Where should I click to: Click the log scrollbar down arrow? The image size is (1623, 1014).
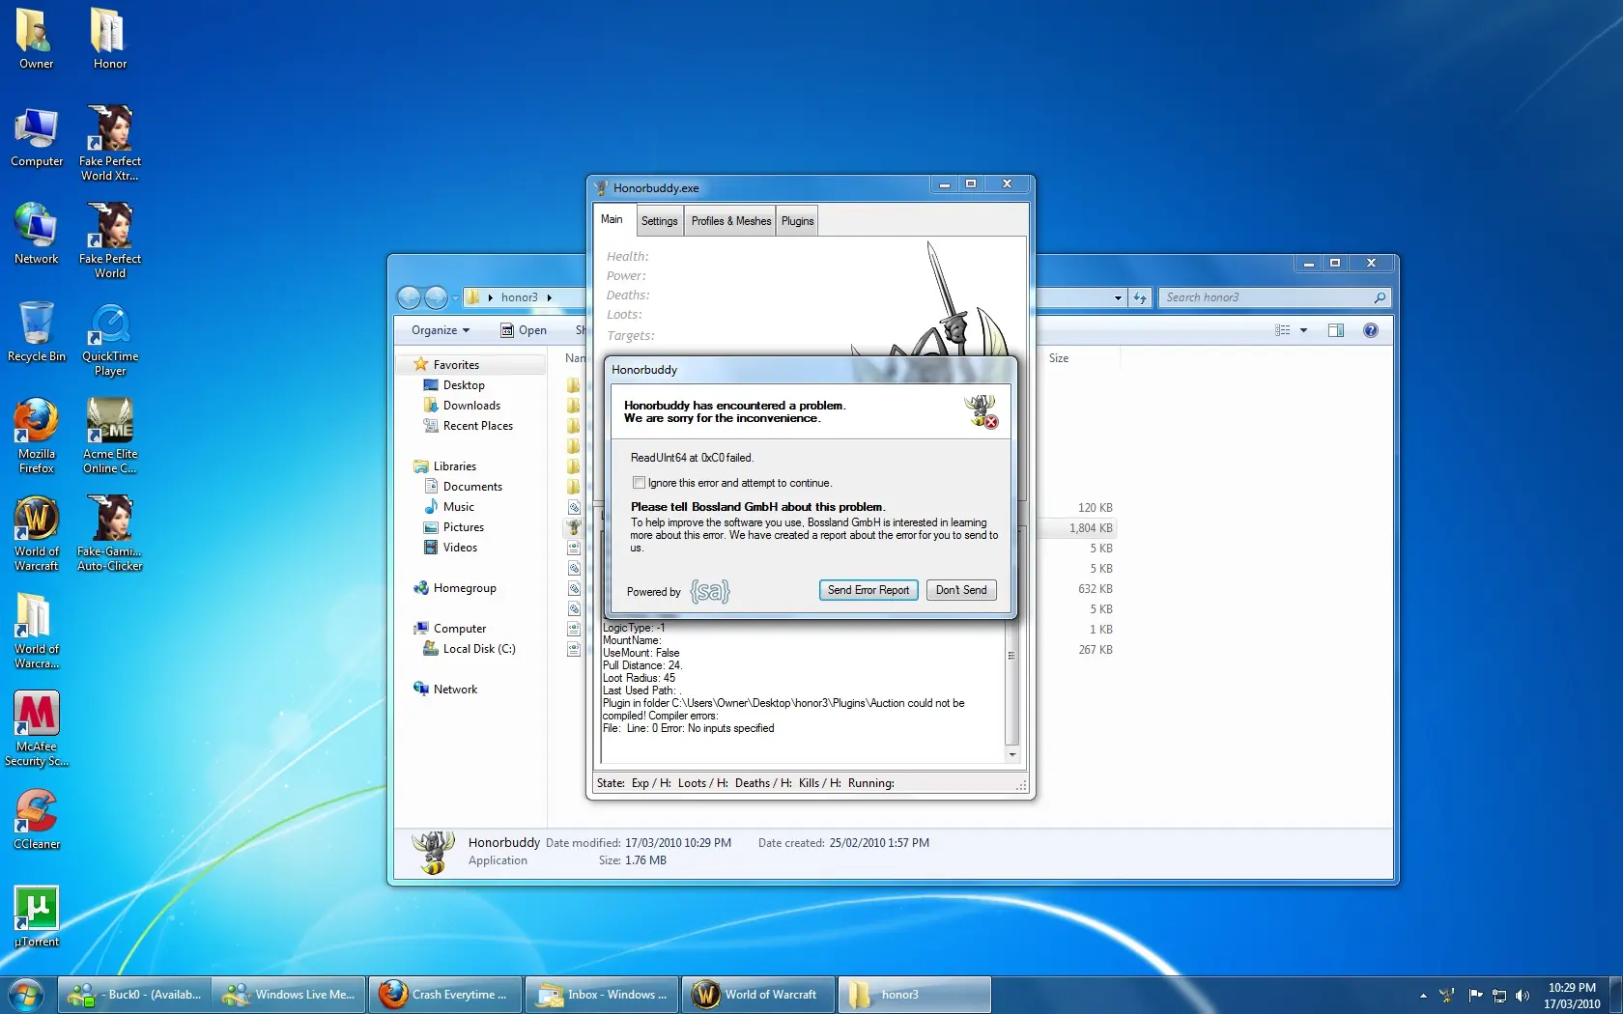point(1011,755)
